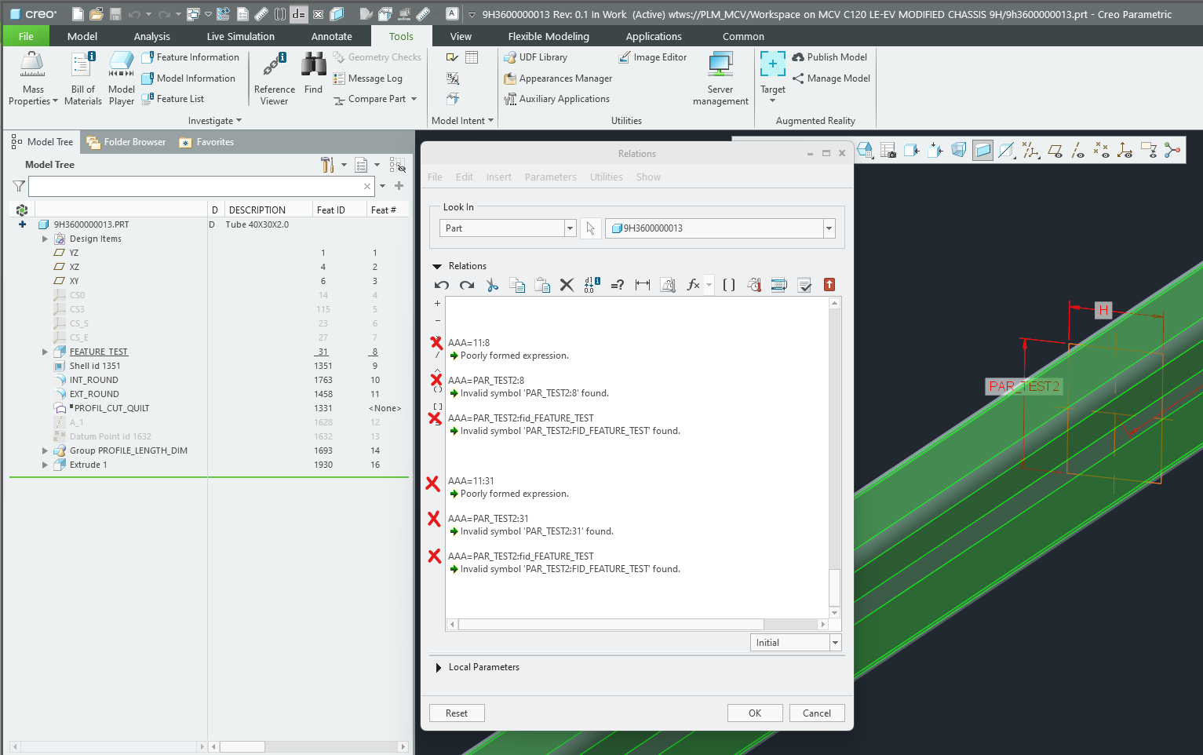The height and width of the screenshot is (755, 1203).
Task: Open the Parameters menu in the Relations dialog
Action: click(550, 177)
